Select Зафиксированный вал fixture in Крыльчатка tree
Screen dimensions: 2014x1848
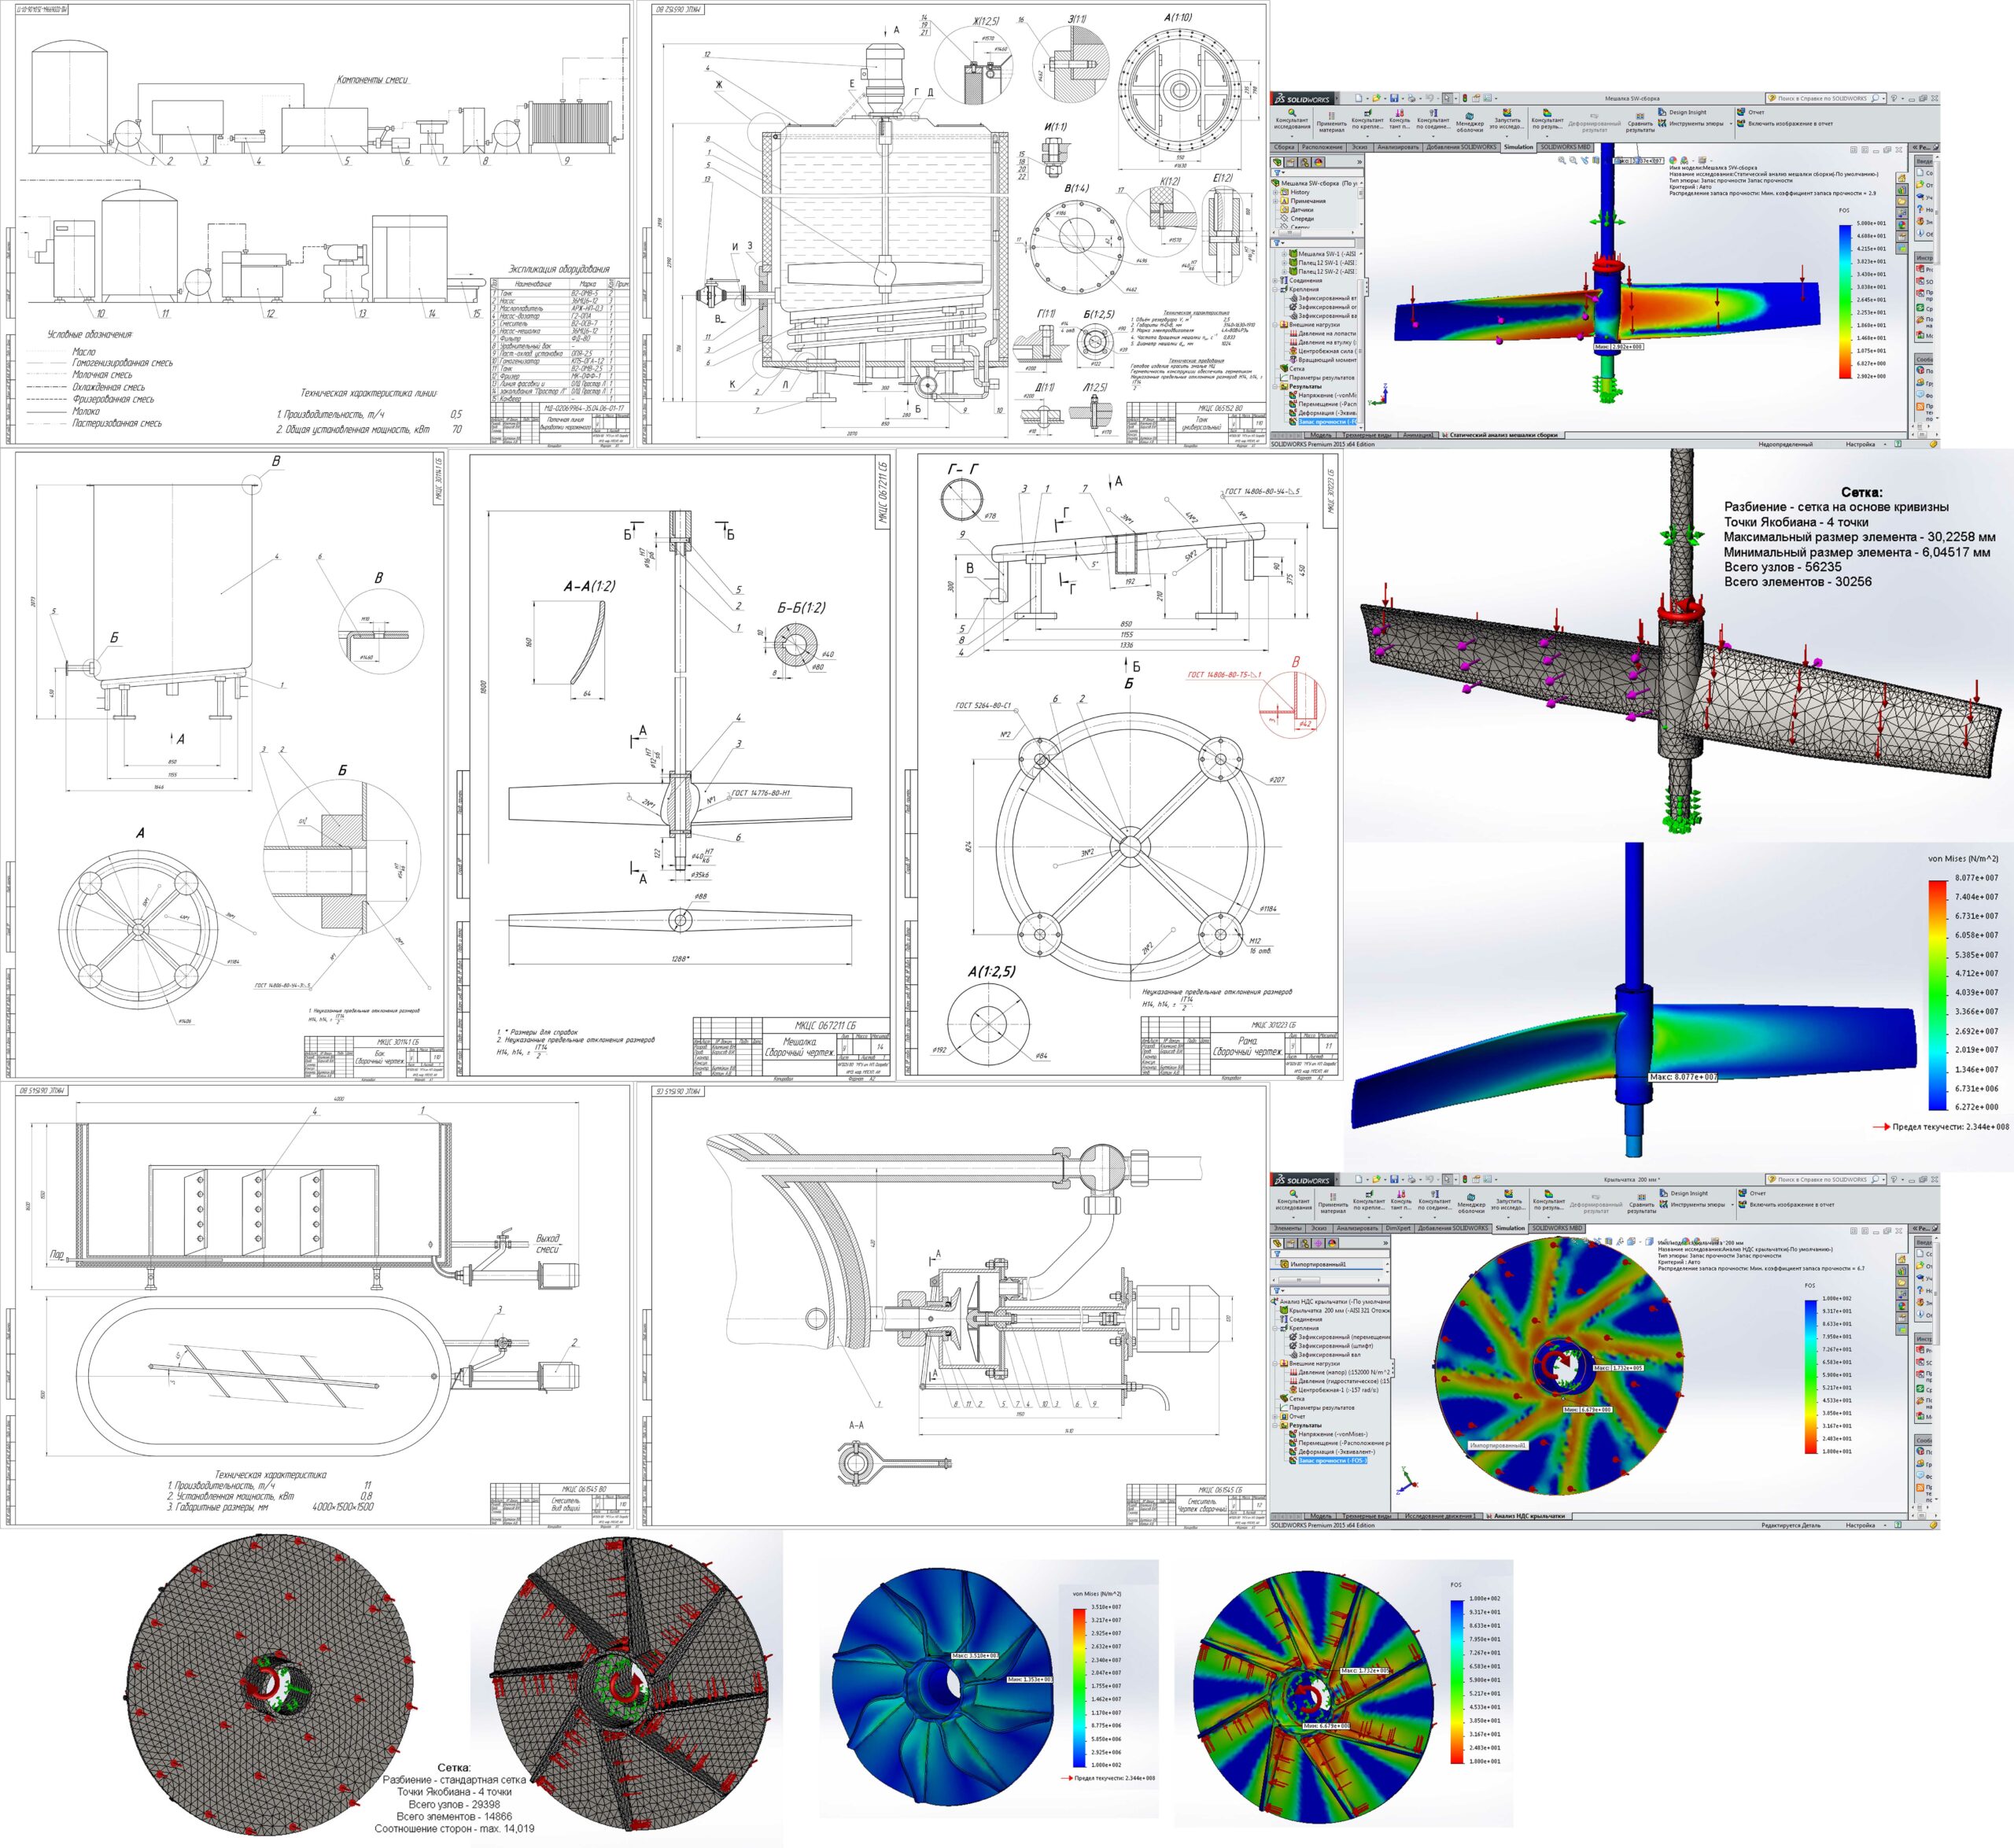(1325, 1355)
